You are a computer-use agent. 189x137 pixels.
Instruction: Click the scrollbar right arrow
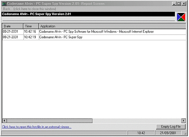(x=184, y=121)
